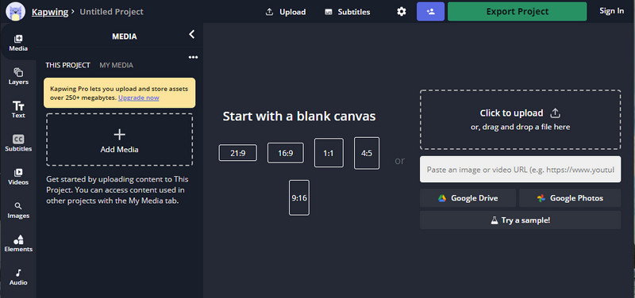Viewport: 635px width, 298px height.
Task: Open the Layers sidebar panel
Action: click(x=18, y=77)
